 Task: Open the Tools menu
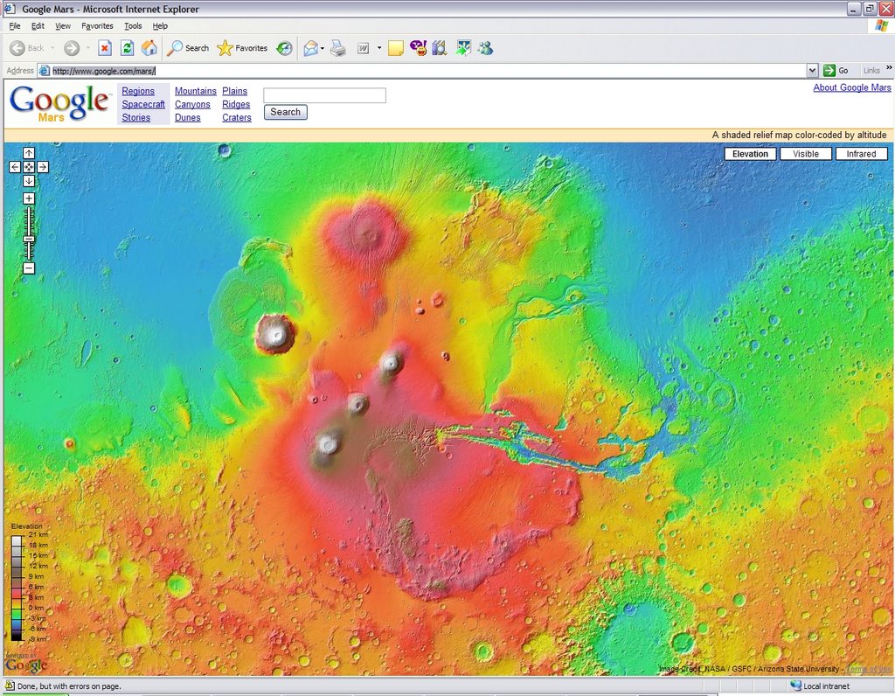pos(133,25)
